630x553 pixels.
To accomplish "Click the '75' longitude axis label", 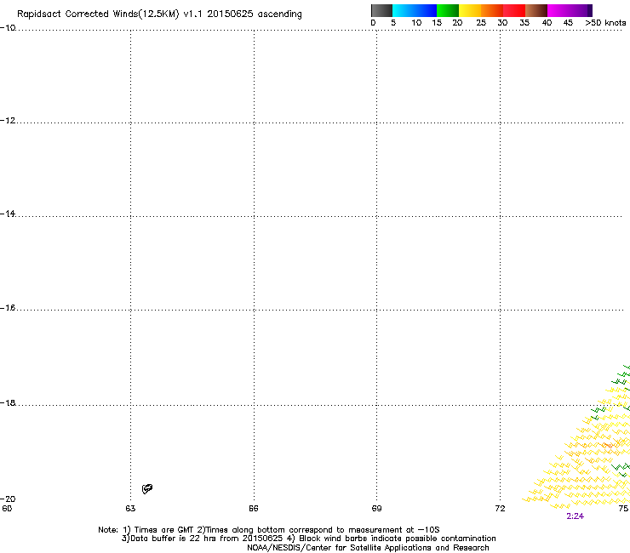I will (623, 509).
